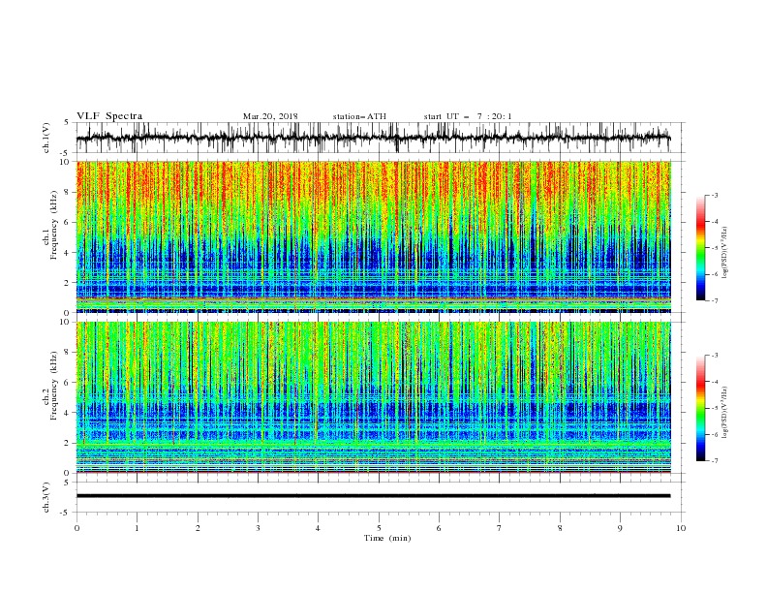Click the "8" kHz tick of ch.1 spectrogram

point(68,192)
